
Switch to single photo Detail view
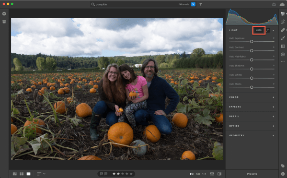coord(29,174)
